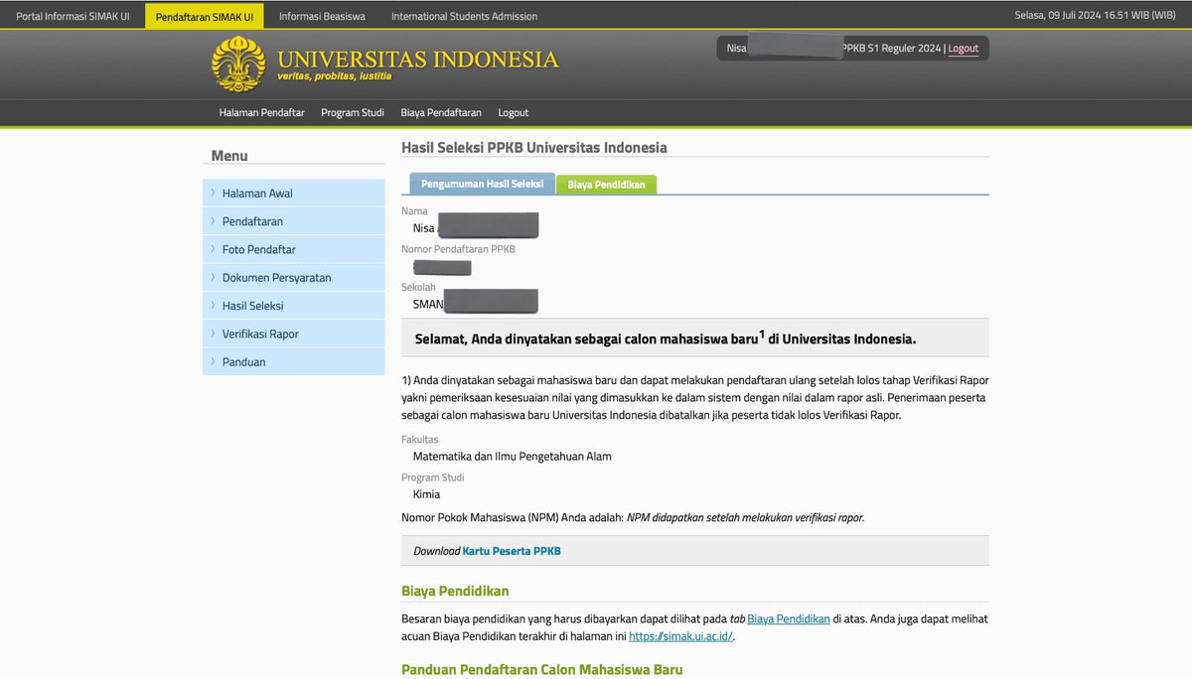Click Biaya Pendidikan link in paragraph

point(789,618)
